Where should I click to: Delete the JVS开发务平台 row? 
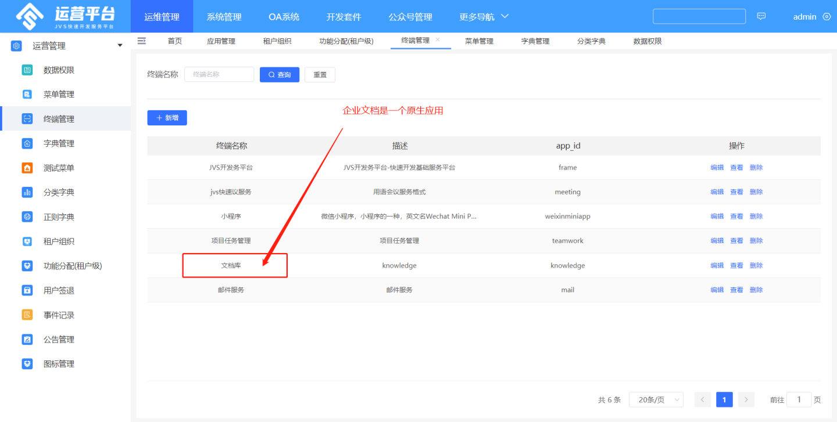click(756, 168)
